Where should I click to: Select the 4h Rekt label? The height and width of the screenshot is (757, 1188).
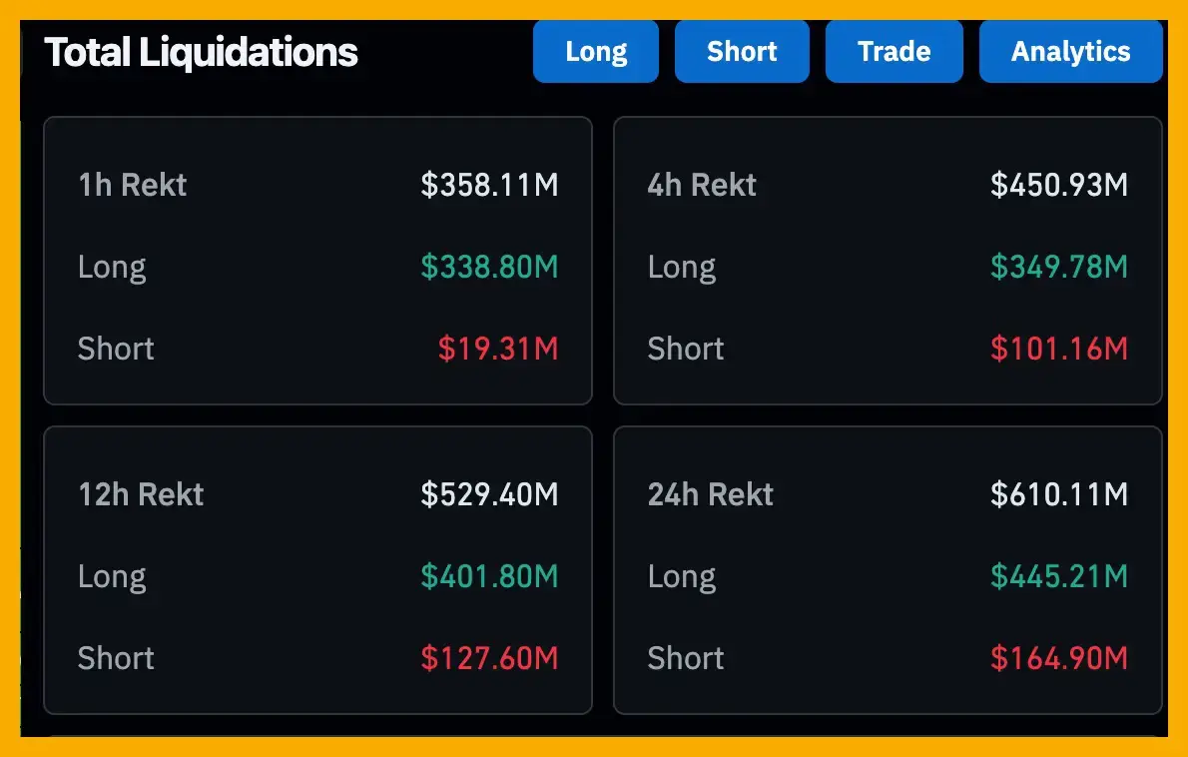(x=702, y=185)
